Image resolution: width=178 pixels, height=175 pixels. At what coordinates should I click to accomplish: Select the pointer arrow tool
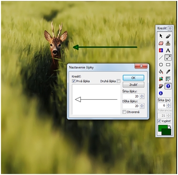point(161,36)
